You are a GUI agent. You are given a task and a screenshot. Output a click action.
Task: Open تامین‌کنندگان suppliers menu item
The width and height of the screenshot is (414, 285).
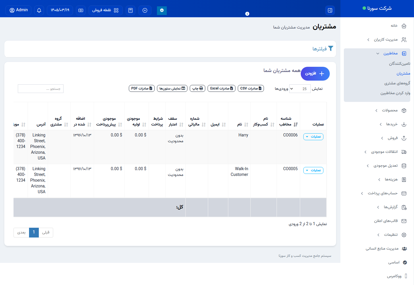[x=400, y=64]
